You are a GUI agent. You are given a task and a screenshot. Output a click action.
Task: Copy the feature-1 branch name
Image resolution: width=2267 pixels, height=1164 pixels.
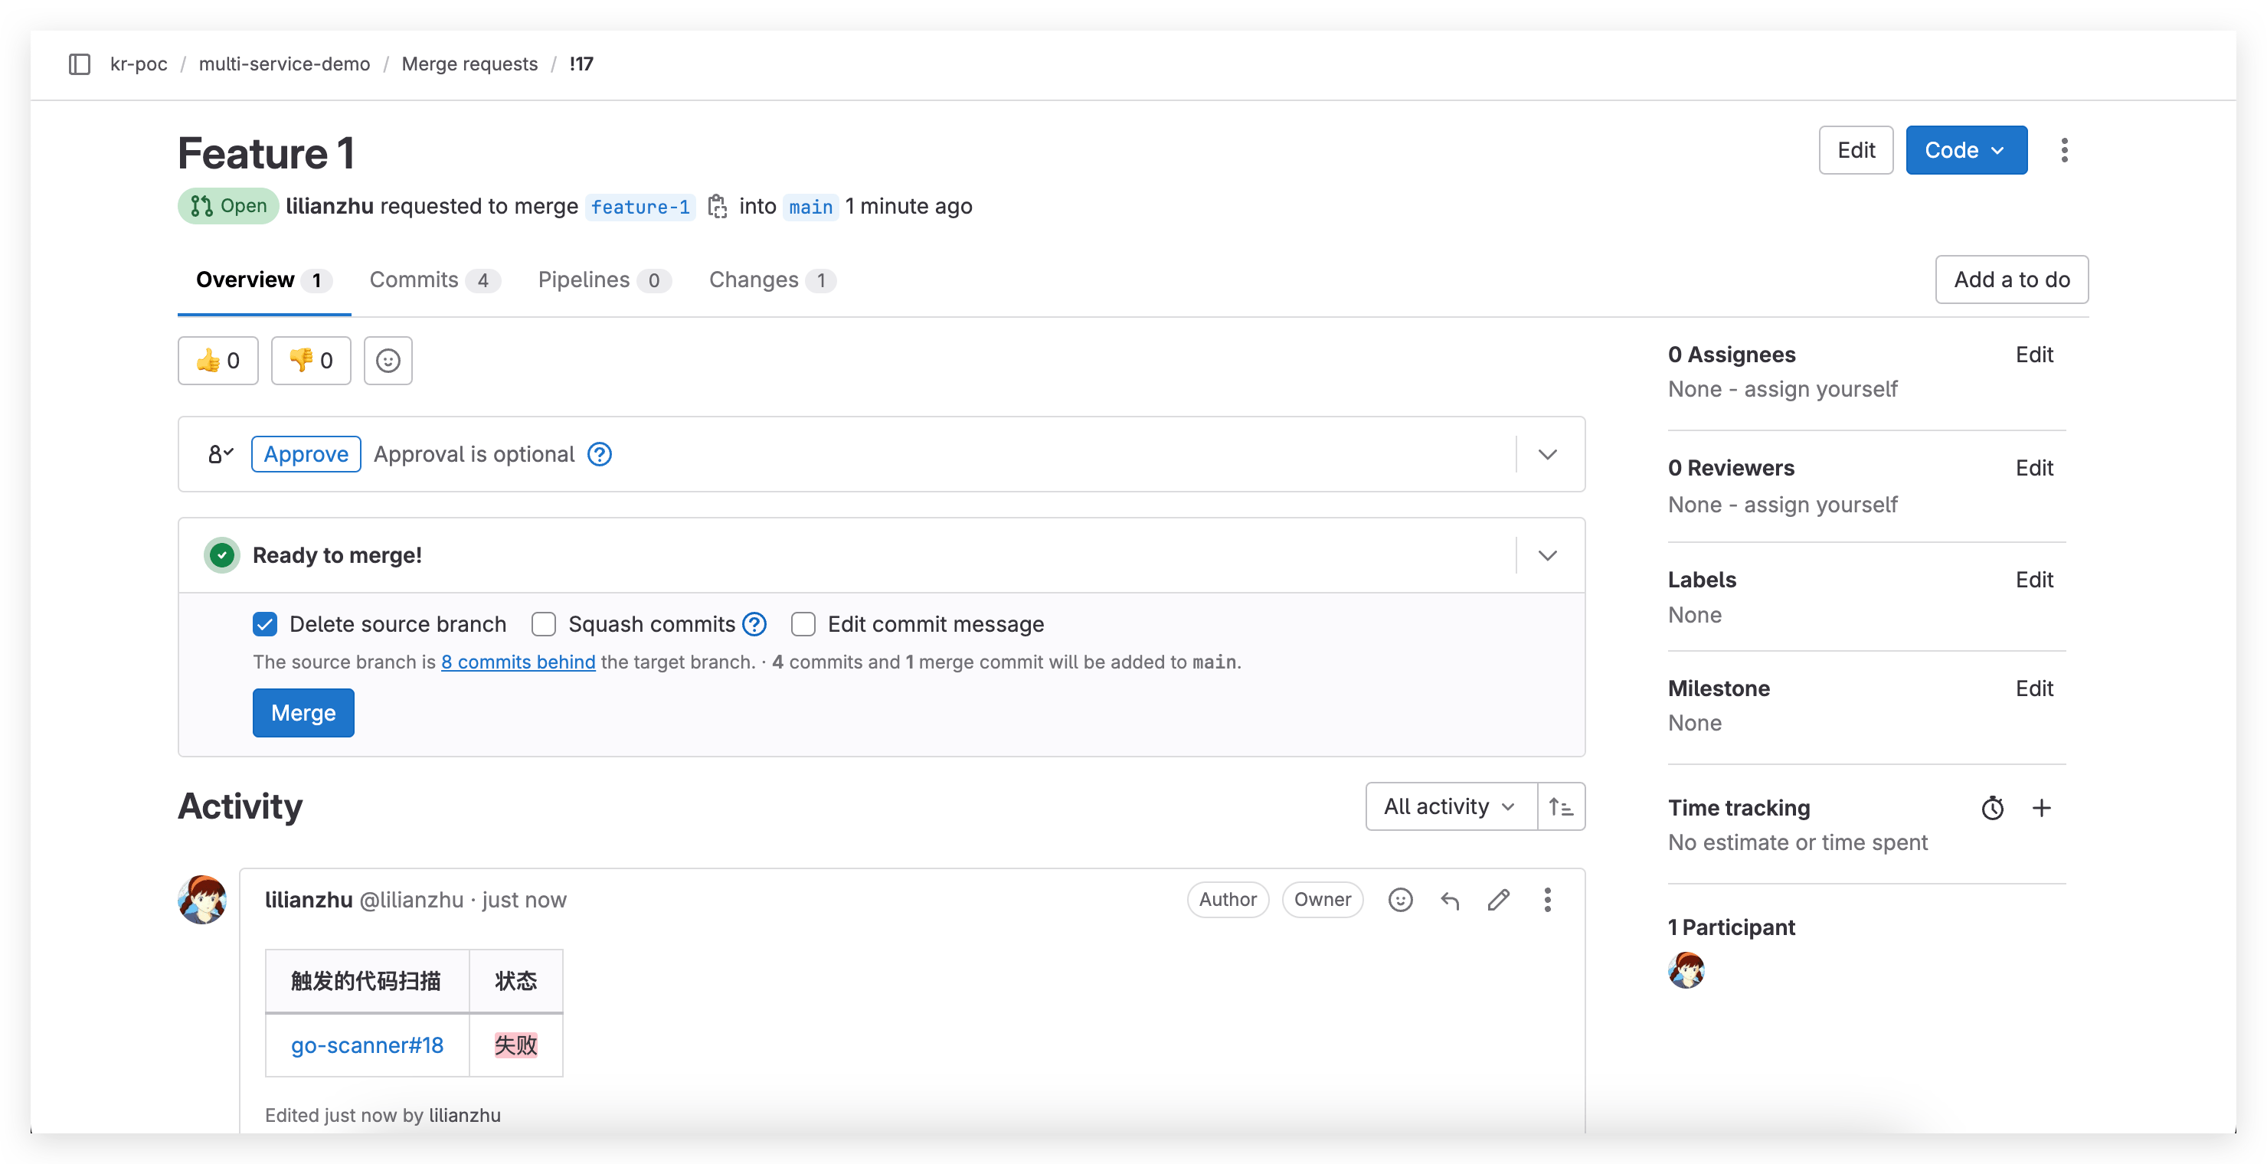click(x=717, y=207)
